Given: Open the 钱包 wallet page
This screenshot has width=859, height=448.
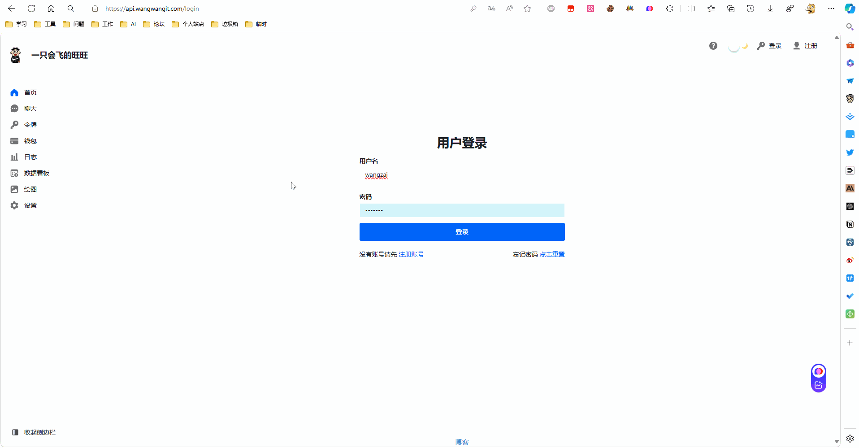Looking at the screenshot, I should click(x=30, y=140).
